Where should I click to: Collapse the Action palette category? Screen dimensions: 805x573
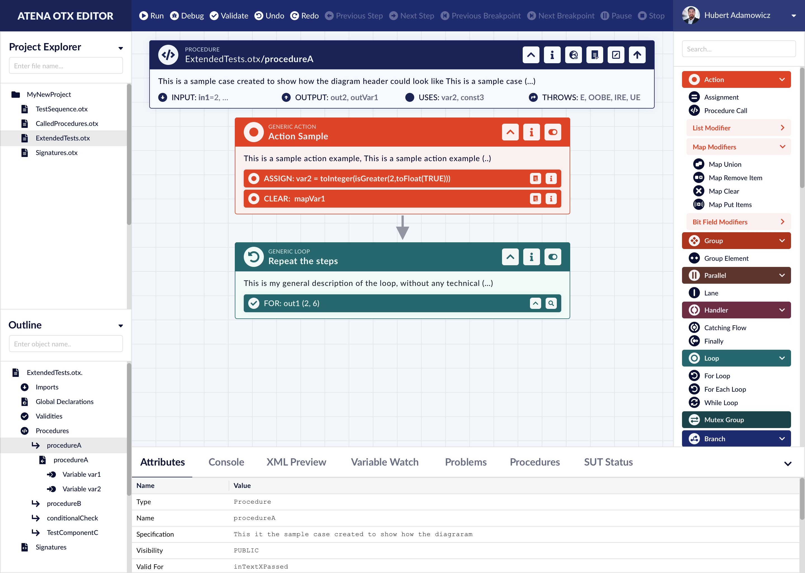736,79
